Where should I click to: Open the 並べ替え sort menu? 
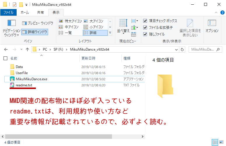pyautogui.click(x=123, y=26)
